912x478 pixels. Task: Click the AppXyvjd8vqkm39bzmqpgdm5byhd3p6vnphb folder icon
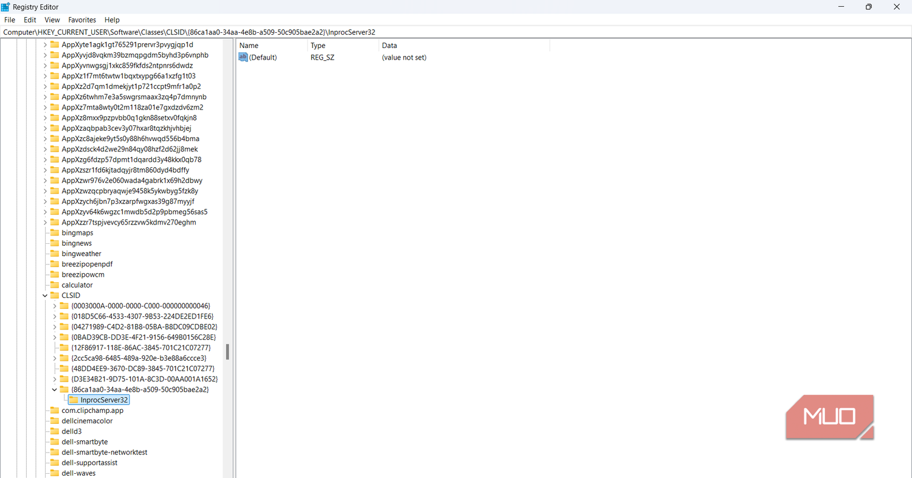pos(55,55)
